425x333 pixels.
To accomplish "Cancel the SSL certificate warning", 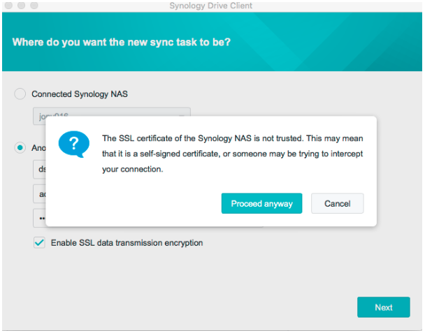I will (x=337, y=203).
